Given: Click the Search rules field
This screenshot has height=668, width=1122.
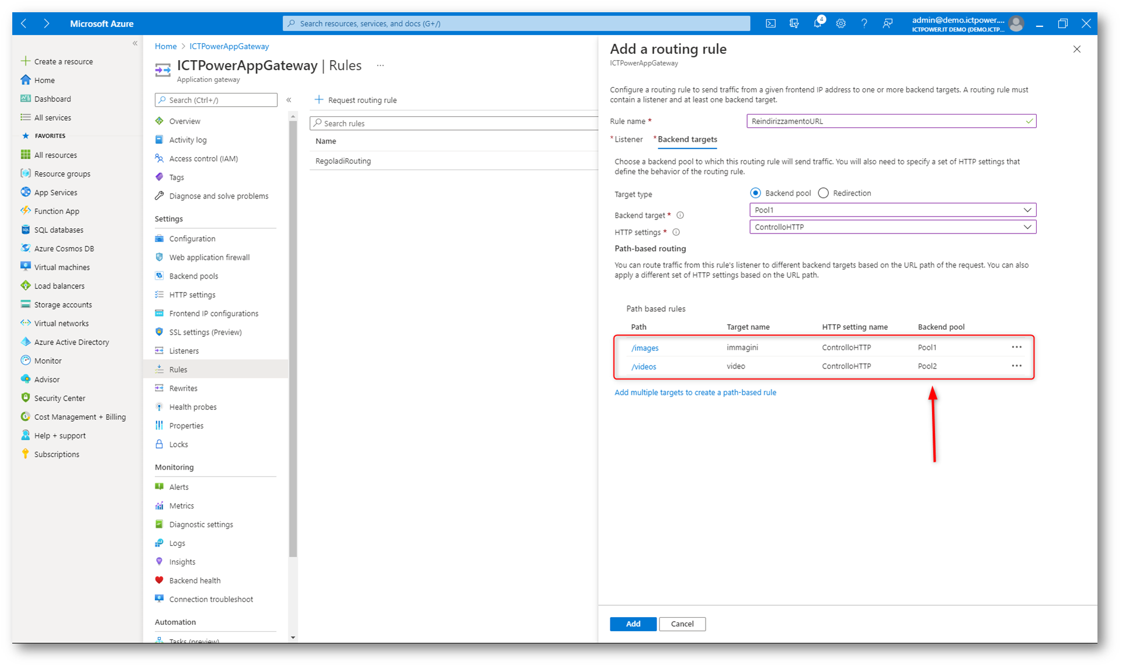Looking at the screenshot, I should pyautogui.click(x=454, y=123).
